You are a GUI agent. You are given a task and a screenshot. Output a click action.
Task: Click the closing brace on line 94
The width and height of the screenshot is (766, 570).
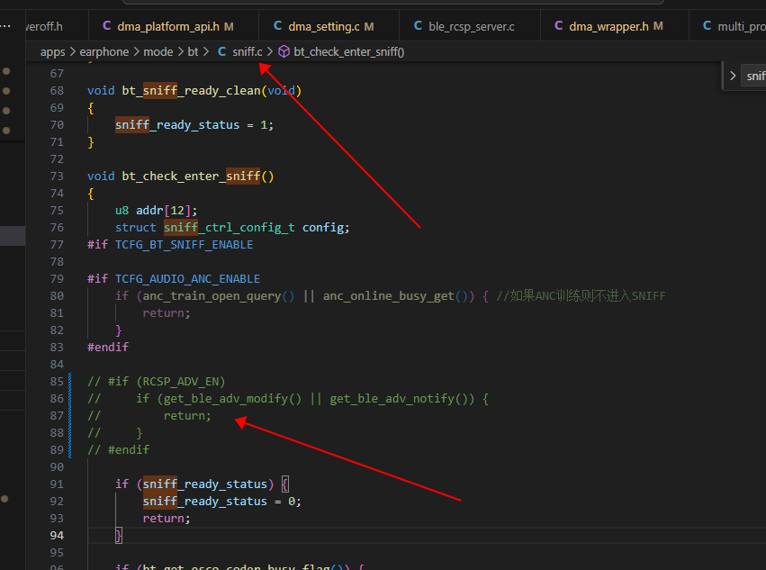point(118,535)
